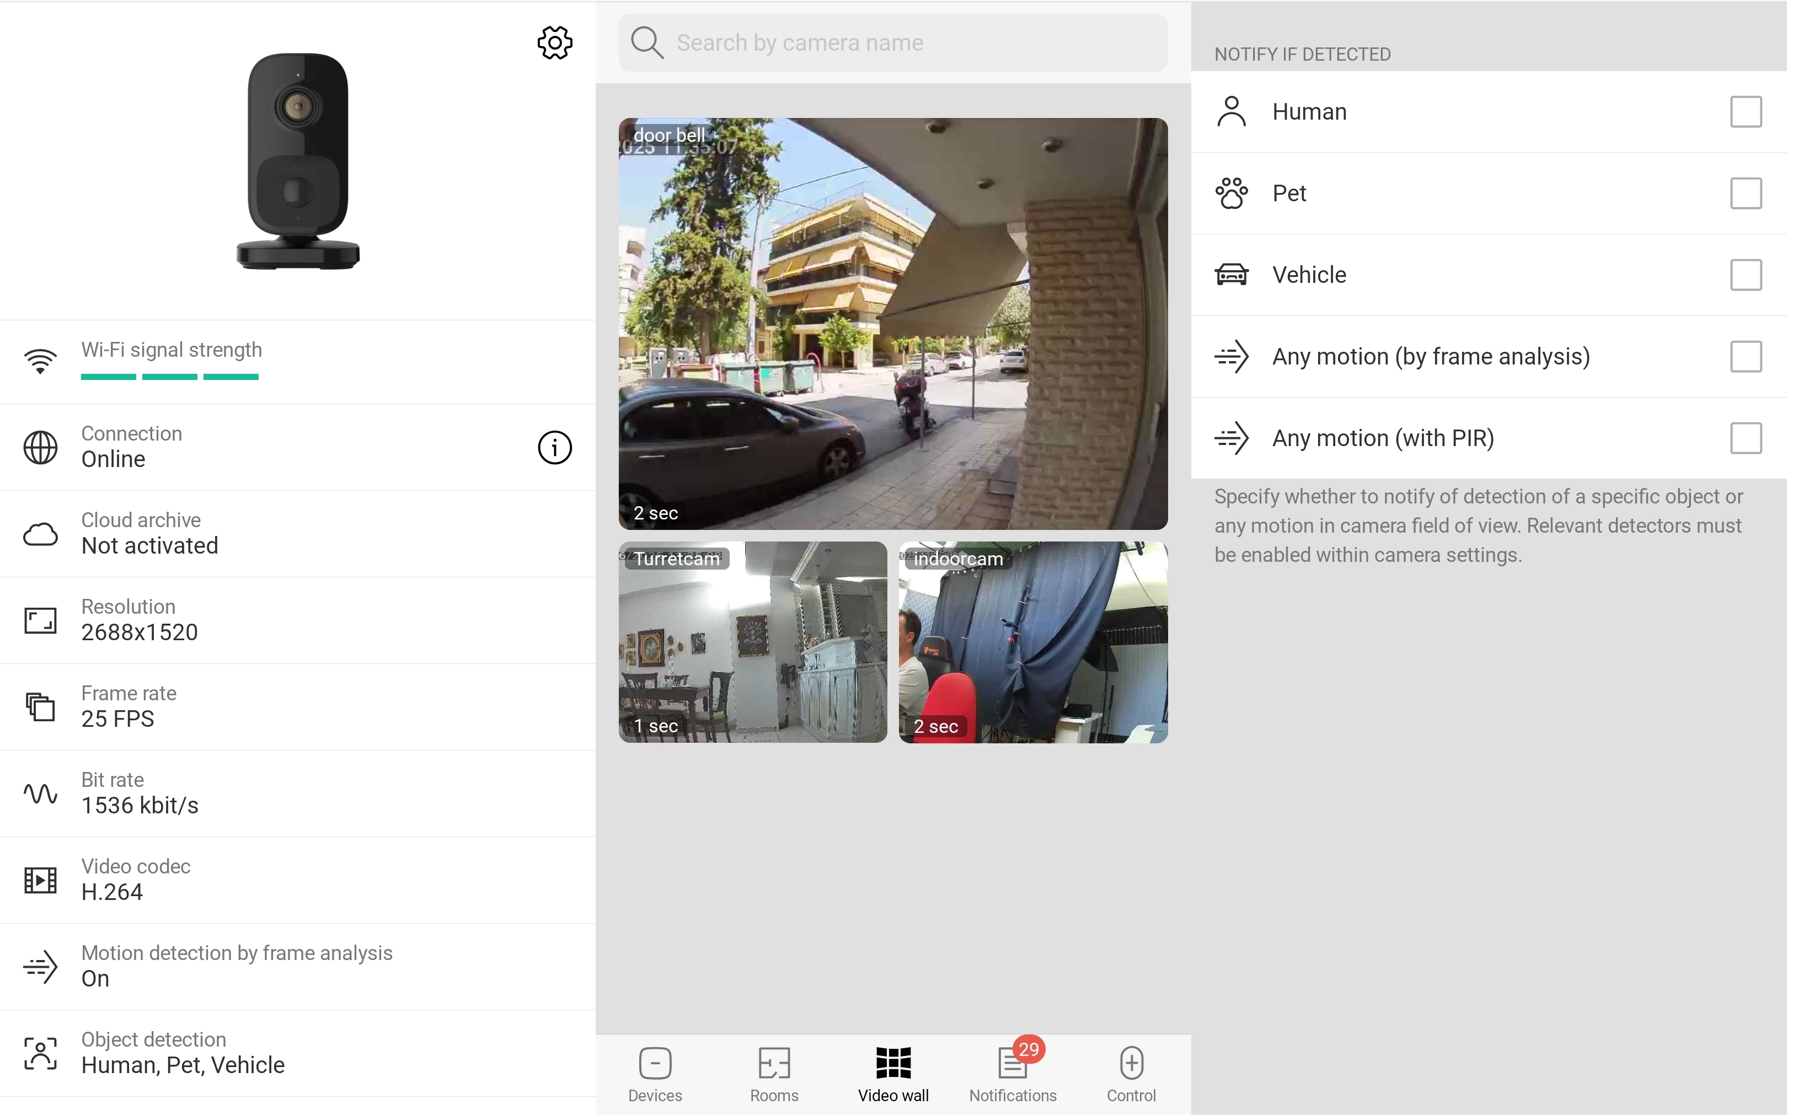Click the Wi-Fi signal strength icon

coord(40,361)
